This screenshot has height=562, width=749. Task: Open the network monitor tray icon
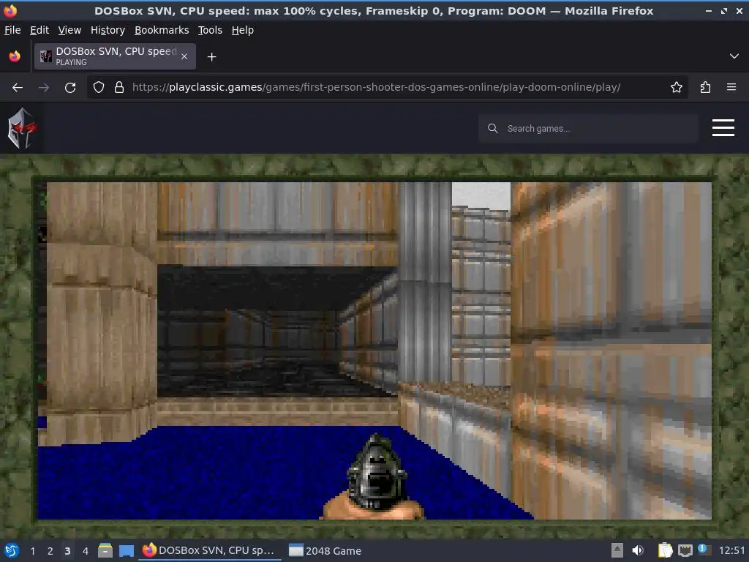click(x=685, y=550)
